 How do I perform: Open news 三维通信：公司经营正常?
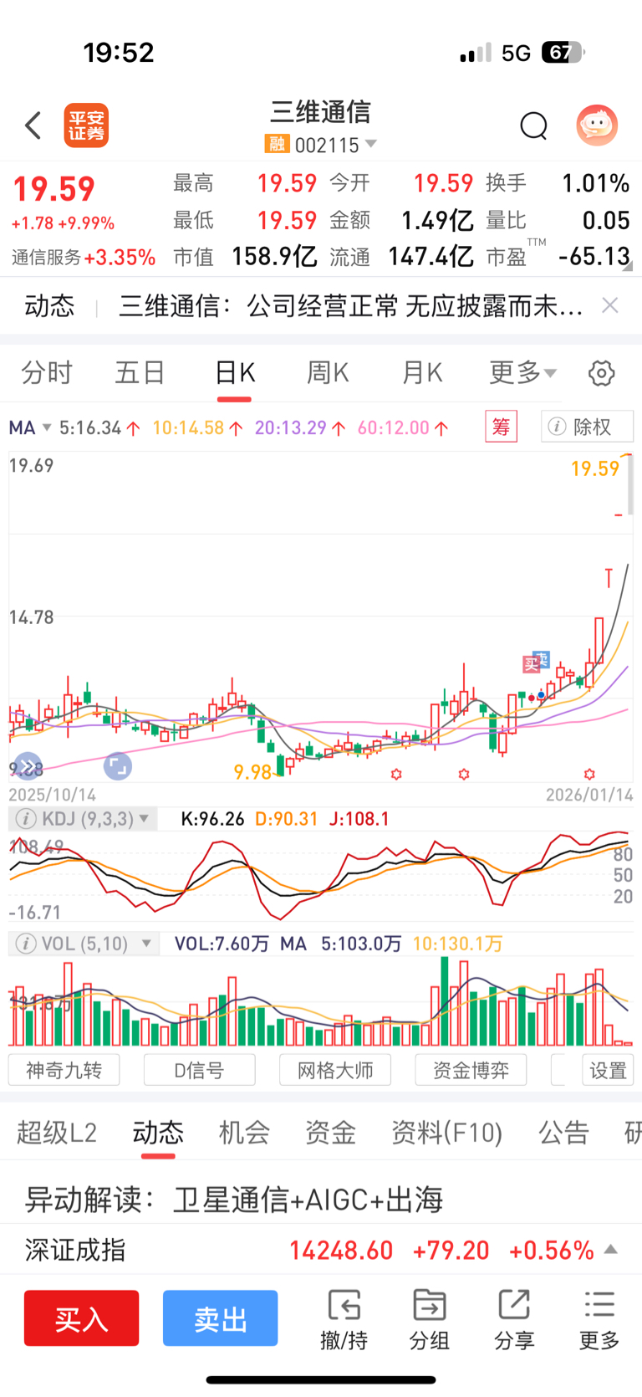coord(351,306)
